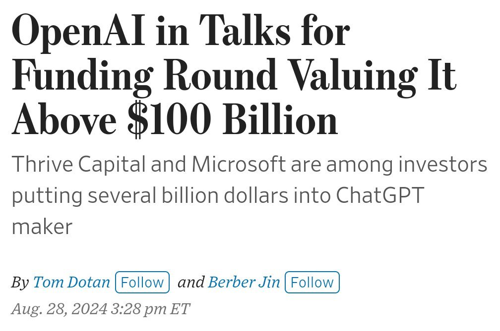Click "and" between the author names
500x331 pixels.
190,282
